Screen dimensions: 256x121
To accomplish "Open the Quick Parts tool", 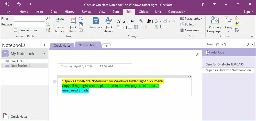I will pos(72,25).
